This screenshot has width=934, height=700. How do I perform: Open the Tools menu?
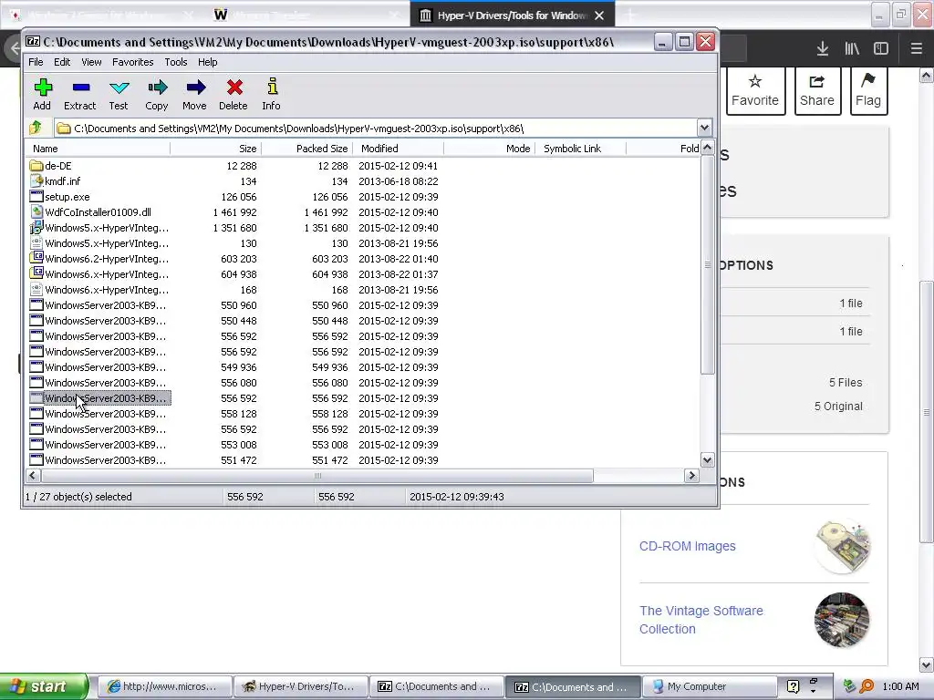tap(176, 62)
